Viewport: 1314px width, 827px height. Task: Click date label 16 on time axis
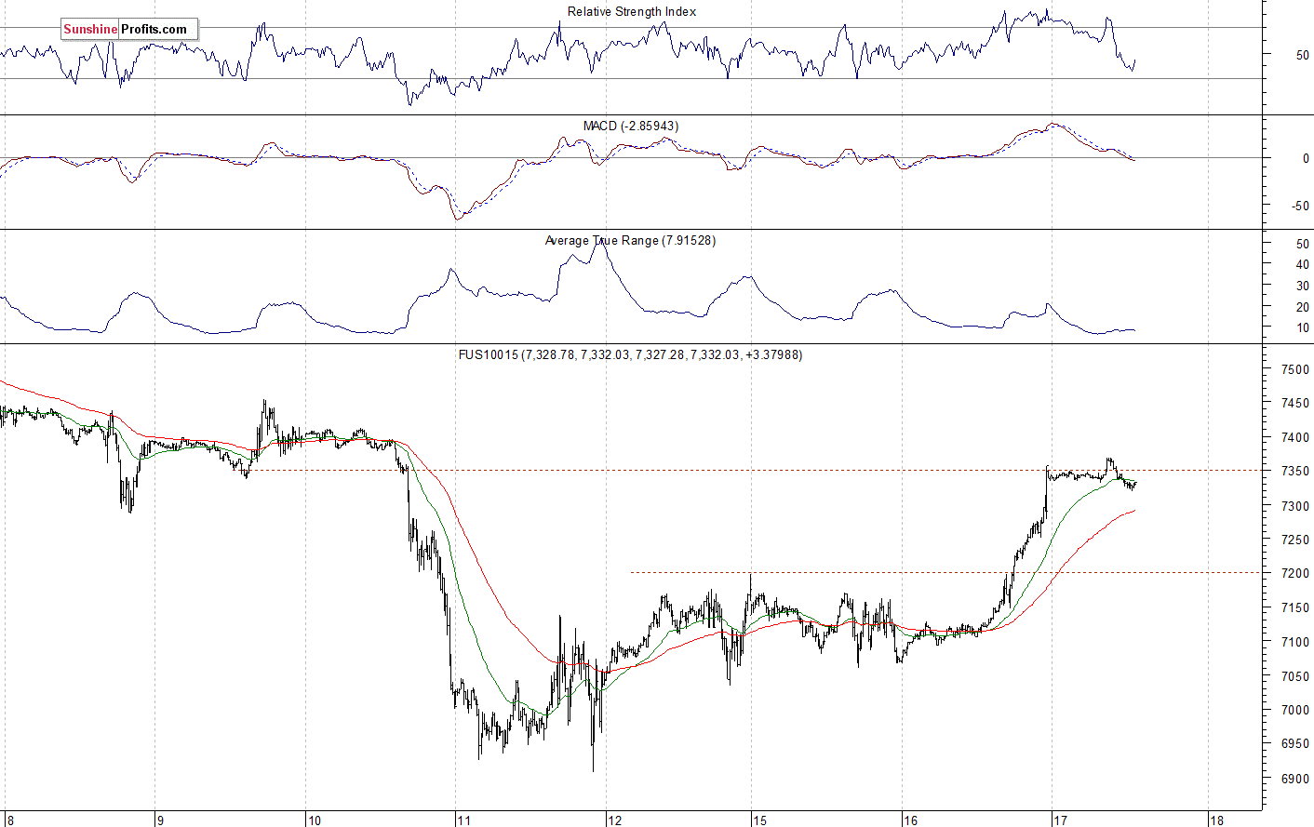[x=910, y=820]
